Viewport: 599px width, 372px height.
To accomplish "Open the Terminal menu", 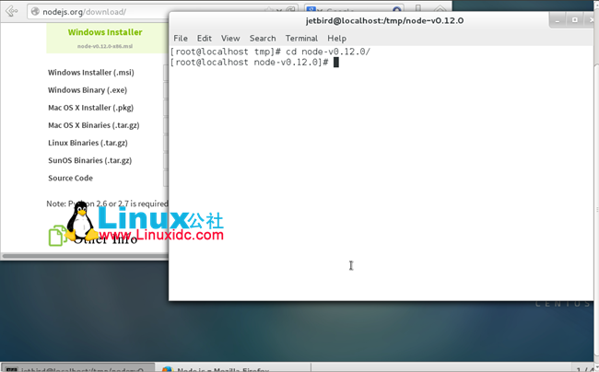I will [x=301, y=38].
